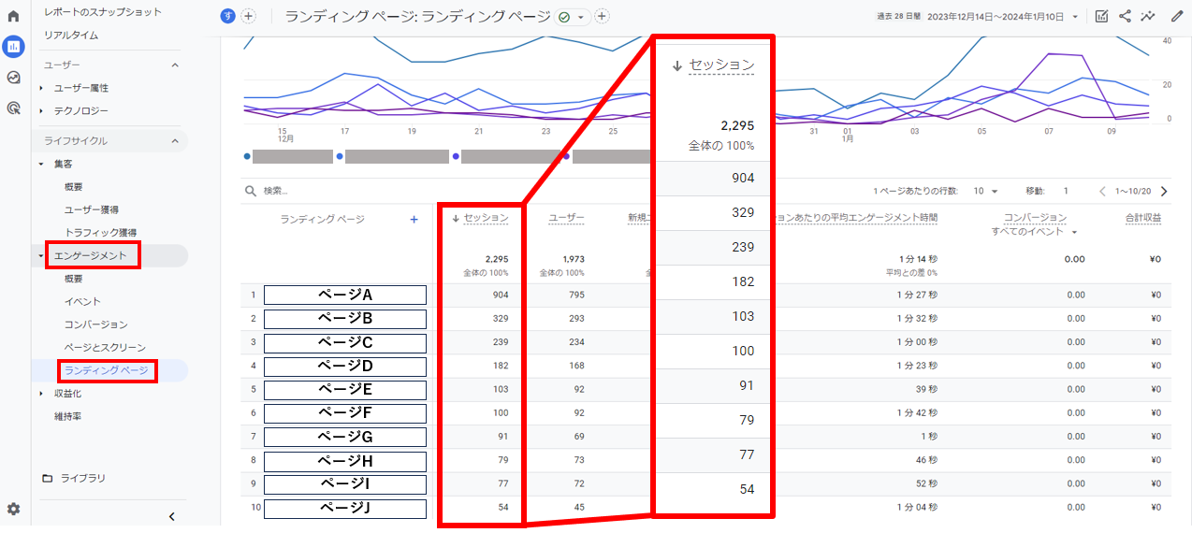Open the すべてのイベント conversion dropdown
Screen dimensions: 1192x533
click(x=1034, y=231)
